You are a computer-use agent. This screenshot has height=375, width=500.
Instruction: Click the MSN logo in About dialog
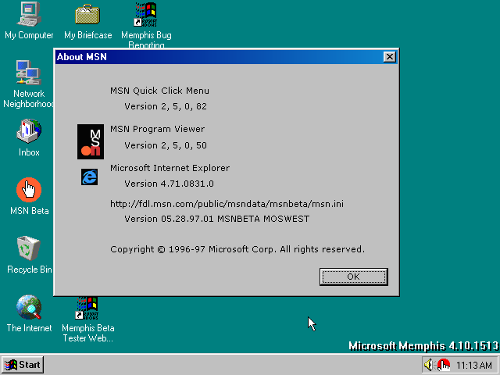[91, 141]
